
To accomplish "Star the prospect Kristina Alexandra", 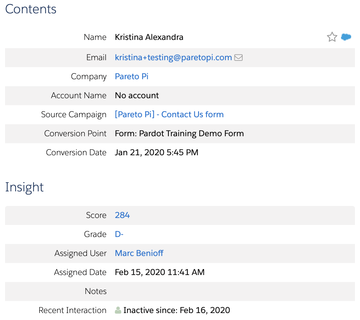I will pos(332,37).
